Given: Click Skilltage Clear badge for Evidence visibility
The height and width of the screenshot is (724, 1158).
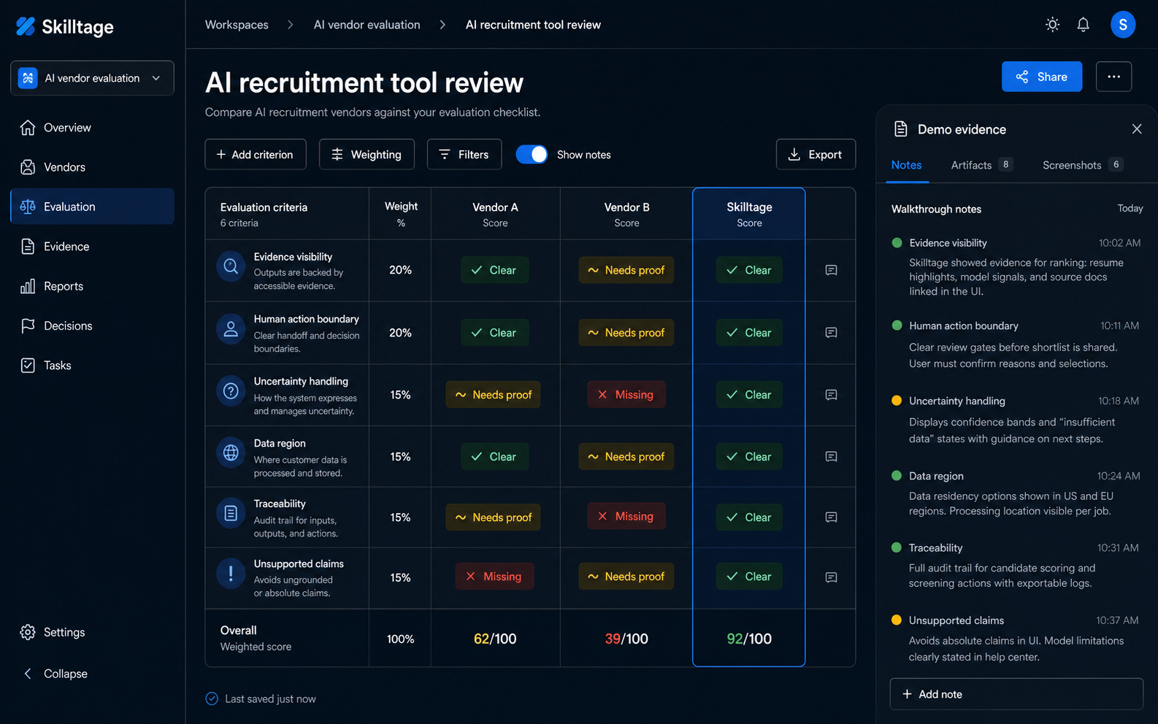Looking at the screenshot, I should point(749,270).
